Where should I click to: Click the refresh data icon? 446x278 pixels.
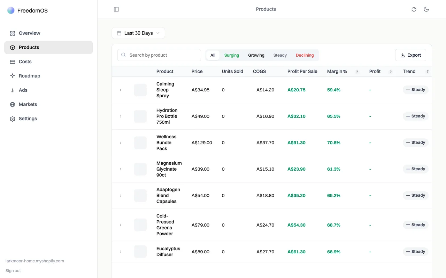click(x=414, y=9)
